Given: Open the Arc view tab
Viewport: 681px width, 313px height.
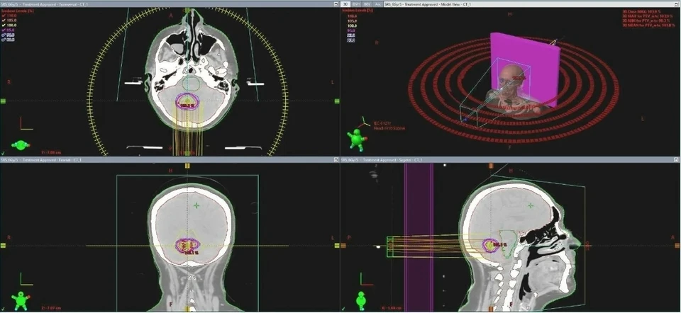Looking at the screenshot, I should coord(377,4).
